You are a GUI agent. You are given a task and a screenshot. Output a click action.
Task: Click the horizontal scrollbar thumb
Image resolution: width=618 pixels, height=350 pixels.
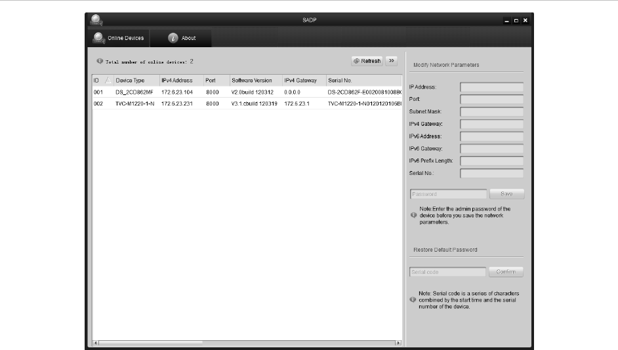coord(150,343)
